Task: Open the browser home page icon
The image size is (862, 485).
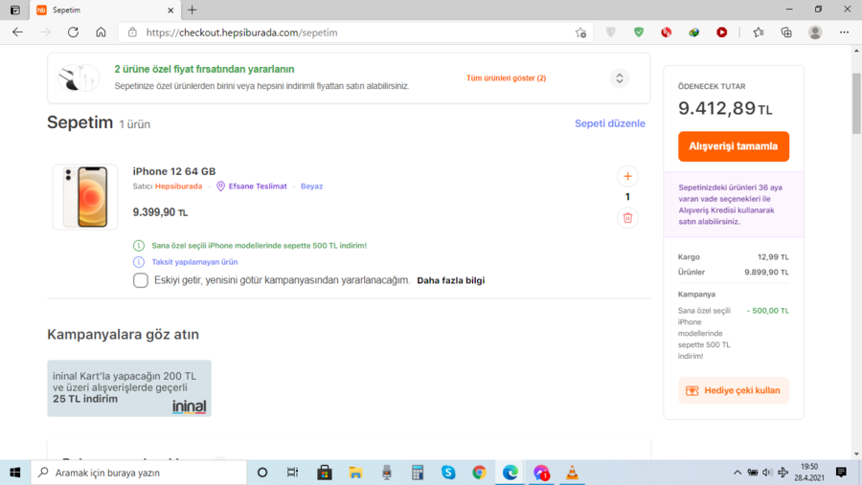Action: [x=101, y=33]
